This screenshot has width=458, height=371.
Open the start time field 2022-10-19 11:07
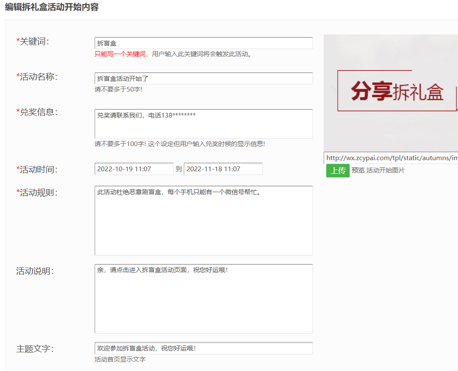(134, 169)
